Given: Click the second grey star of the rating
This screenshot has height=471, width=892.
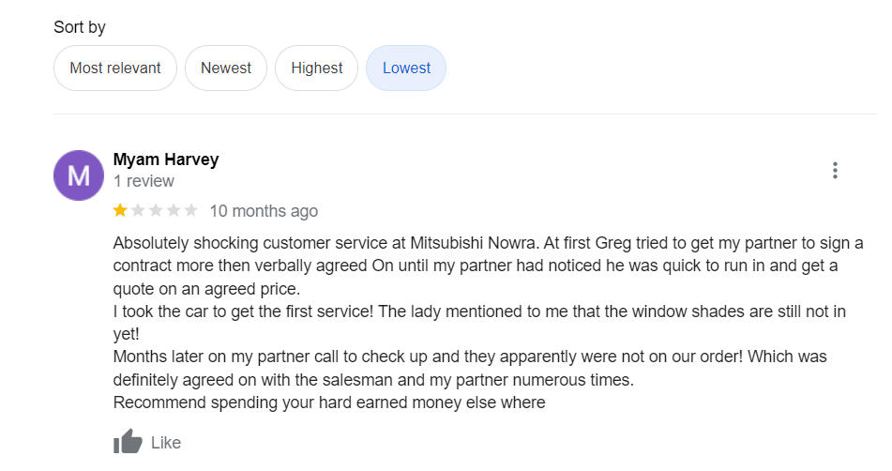Looking at the screenshot, I should [138, 210].
